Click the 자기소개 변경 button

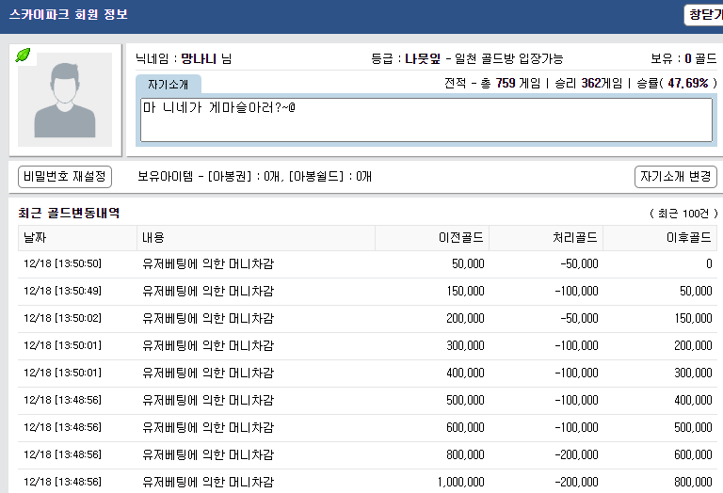point(676,177)
